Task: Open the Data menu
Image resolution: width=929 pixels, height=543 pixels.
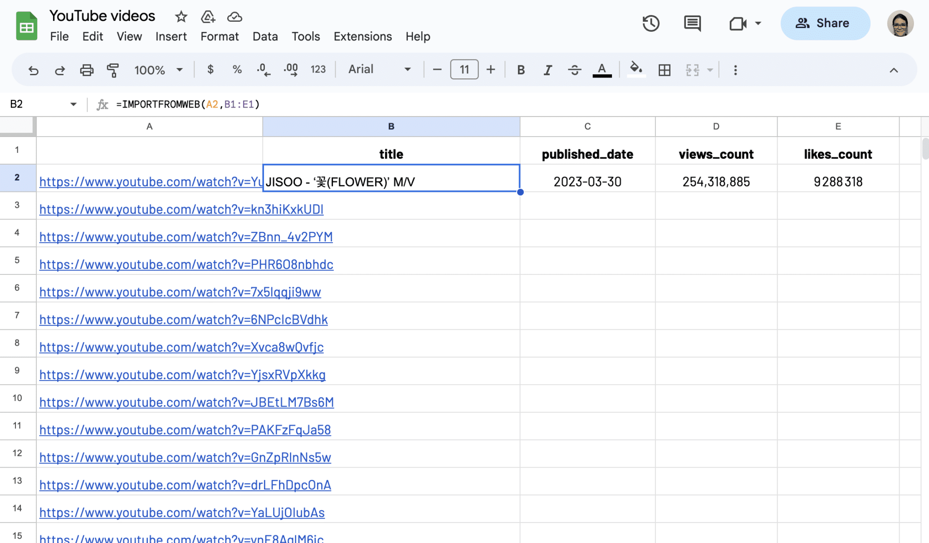Action: click(x=265, y=36)
